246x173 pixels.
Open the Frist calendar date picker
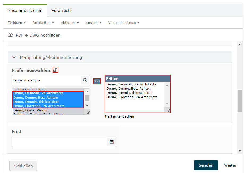click(111, 142)
